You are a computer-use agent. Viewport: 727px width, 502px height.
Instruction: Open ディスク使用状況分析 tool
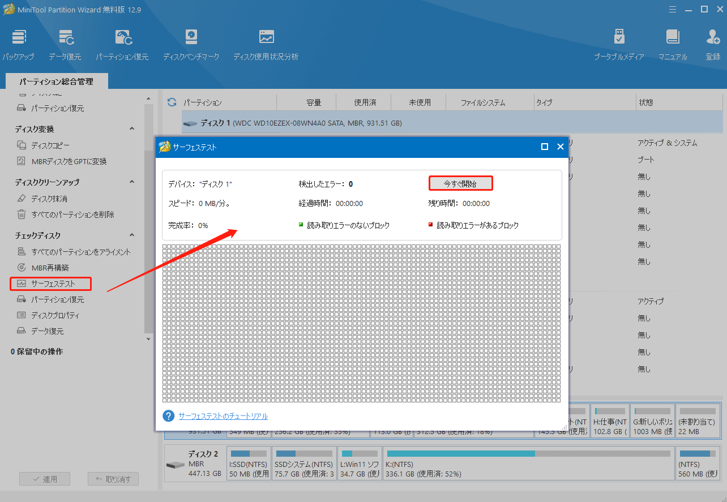[266, 45]
